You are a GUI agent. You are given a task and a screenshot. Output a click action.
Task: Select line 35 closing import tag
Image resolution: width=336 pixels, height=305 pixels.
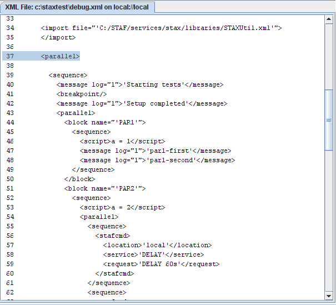pos(58,37)
